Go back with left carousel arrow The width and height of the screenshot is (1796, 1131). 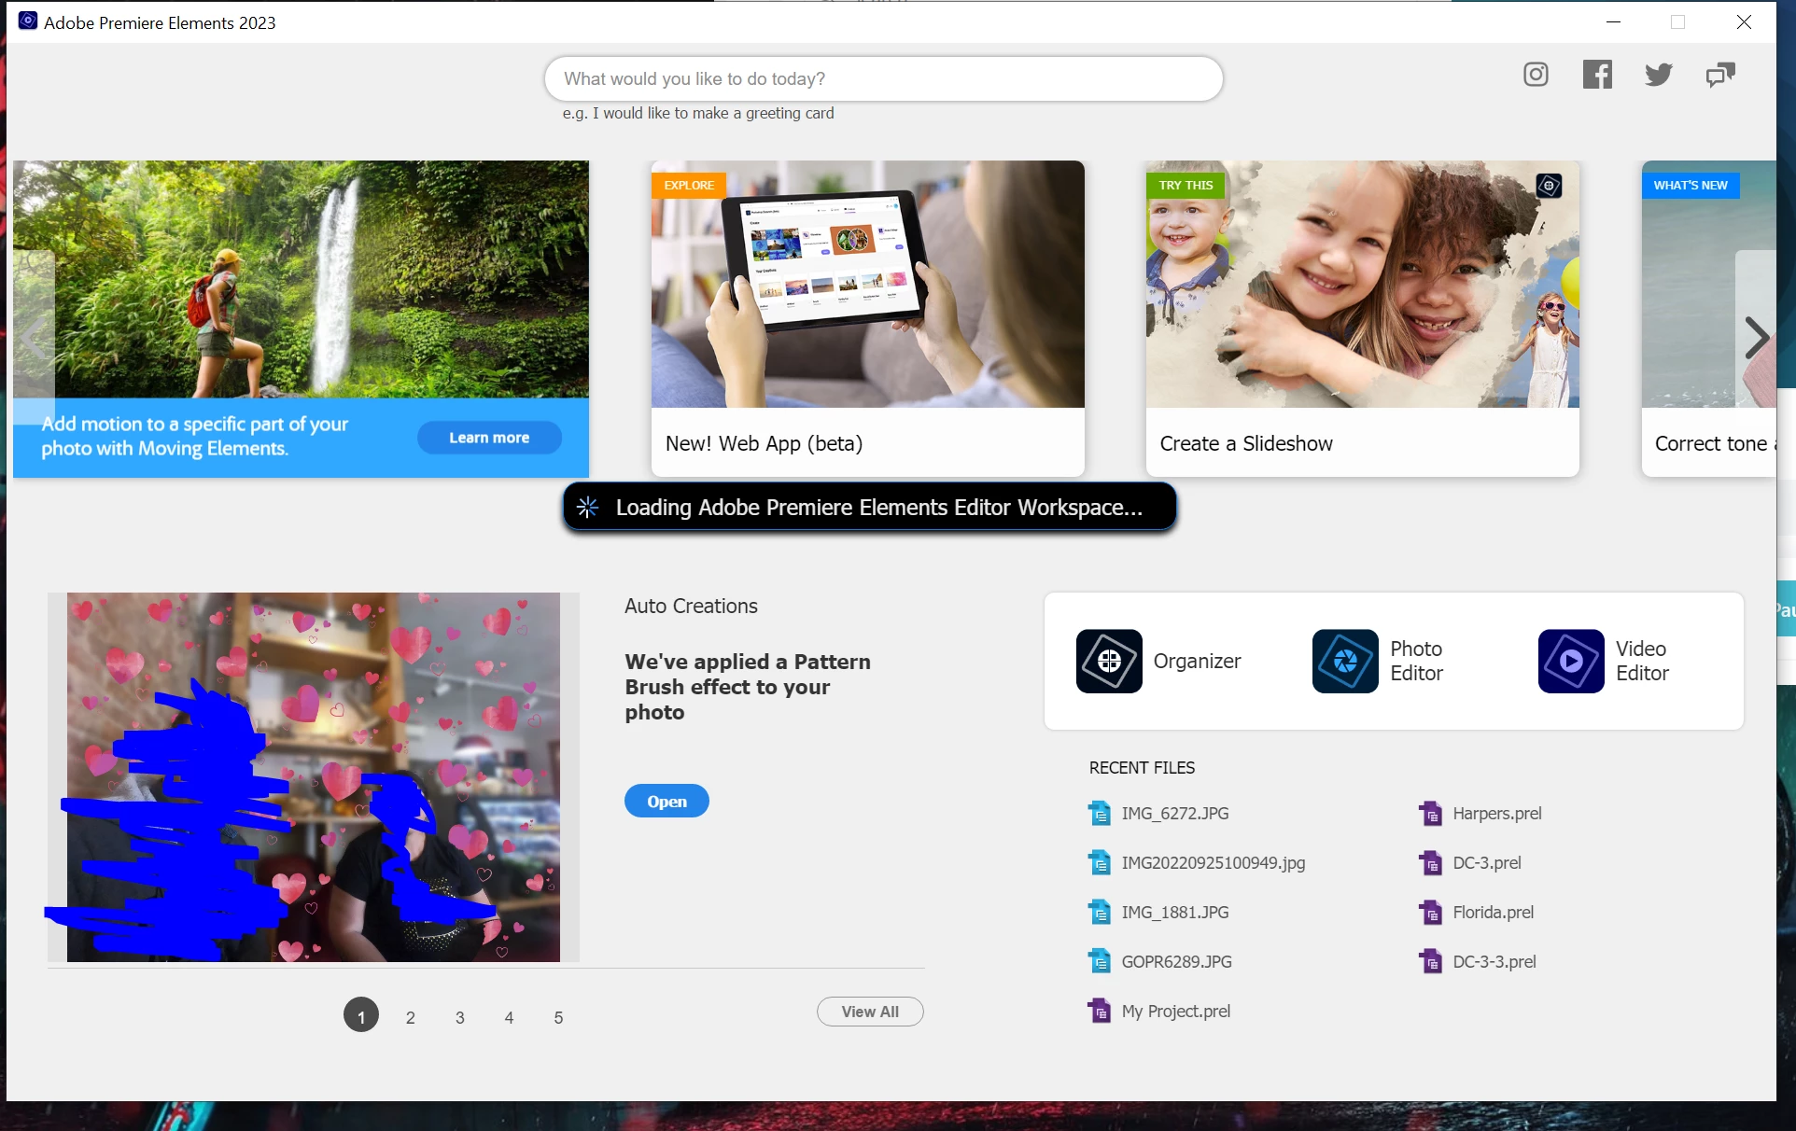click(x=35, y=338)
